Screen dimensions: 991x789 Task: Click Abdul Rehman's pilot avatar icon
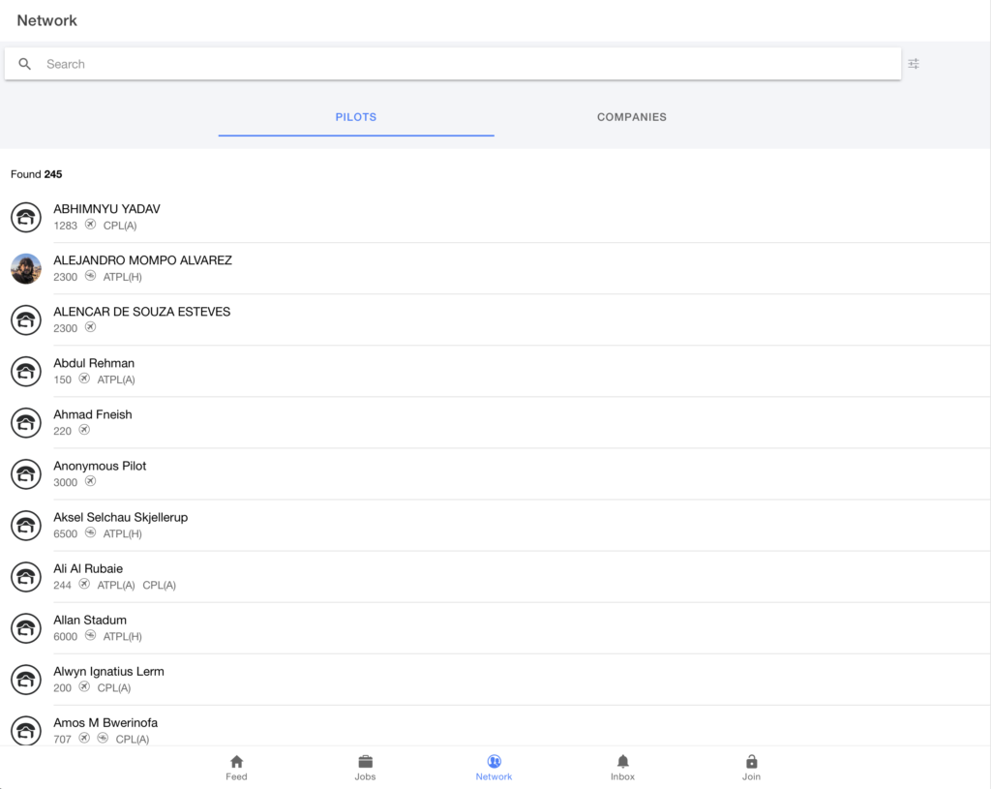[x=26, y=371]
